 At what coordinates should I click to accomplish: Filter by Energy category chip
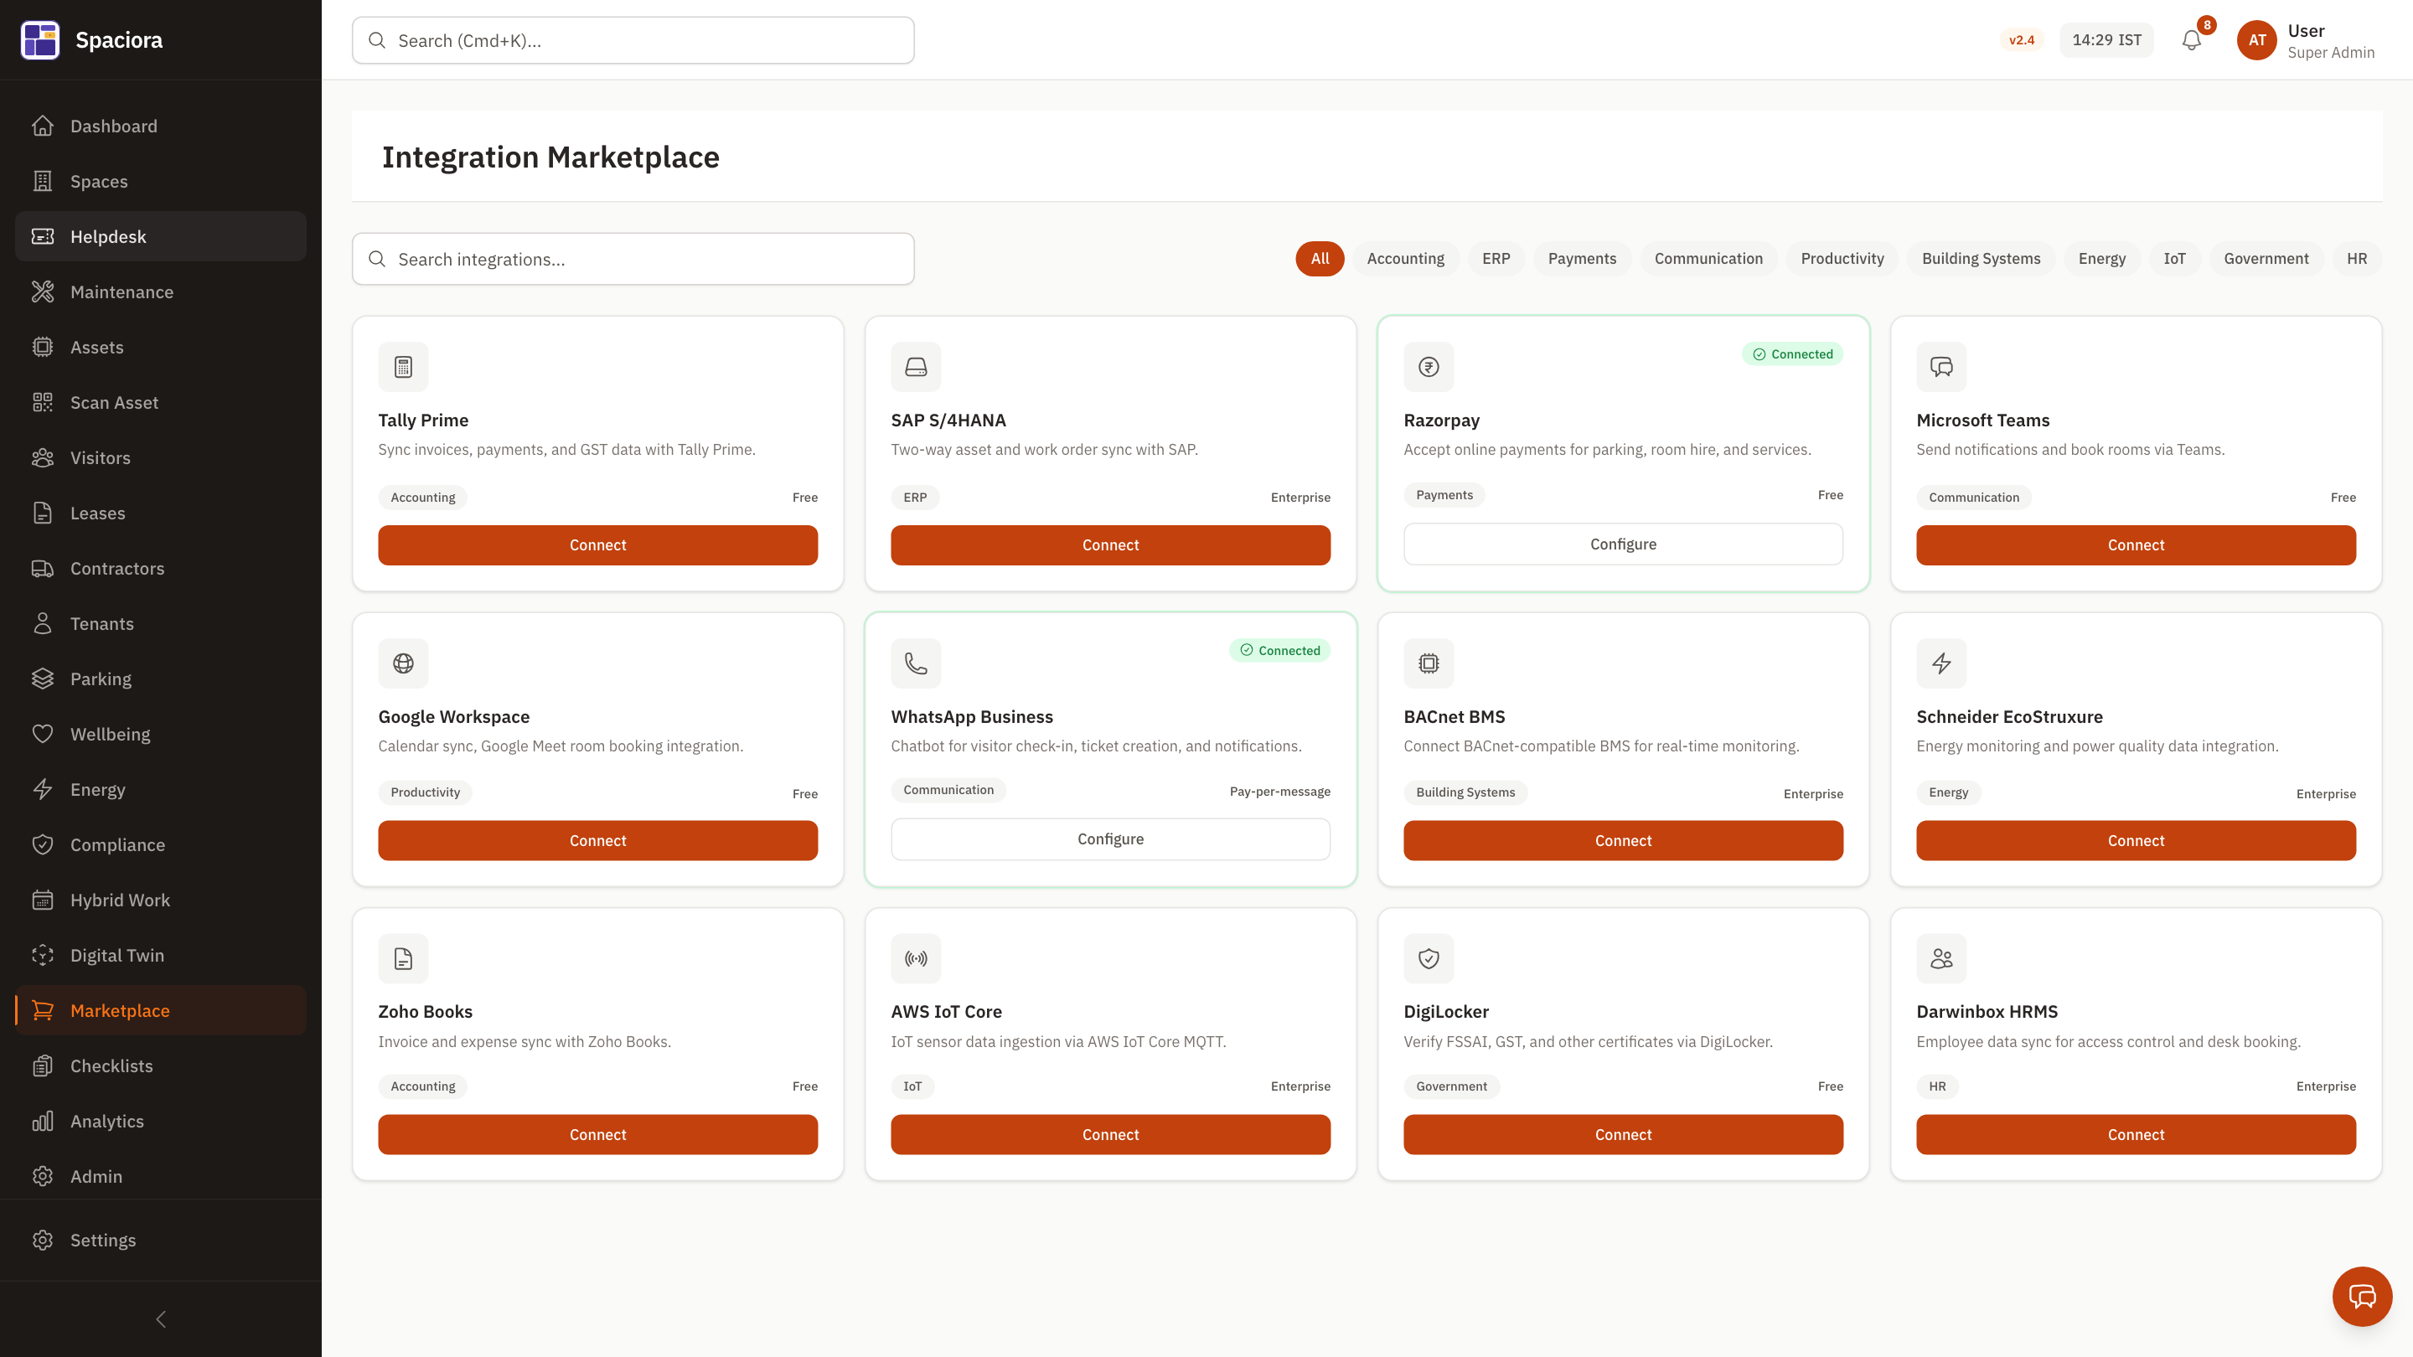pyautogui.click(x=2101, y=259)
